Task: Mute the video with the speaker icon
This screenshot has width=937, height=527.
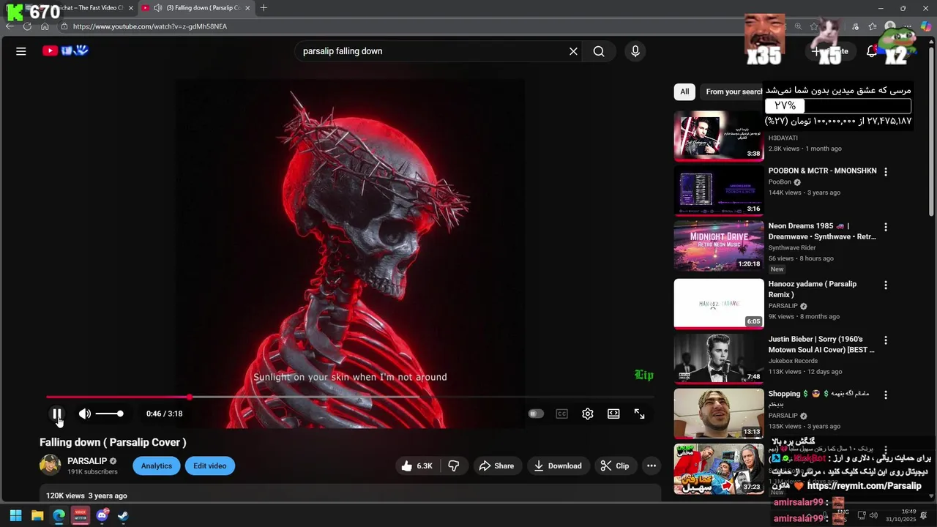Action: point(85,414)
